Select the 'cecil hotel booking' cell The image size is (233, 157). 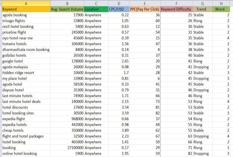[26, 26]
